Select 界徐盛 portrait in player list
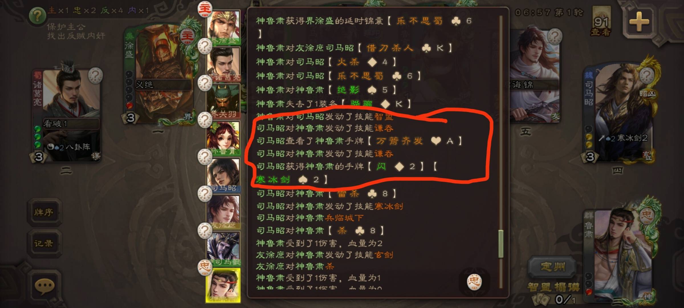684x308 pixels. pyautogui.click(x=224, y=28)
